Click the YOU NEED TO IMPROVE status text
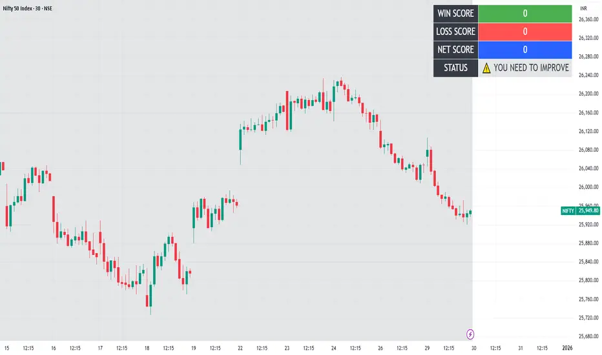The width and height of the screenshot is (602, 355). coord(531,68)
